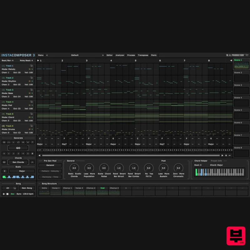Open the Menu at the top left
The height and width of the screenshot is (250, 250).
tap(41, 55)
